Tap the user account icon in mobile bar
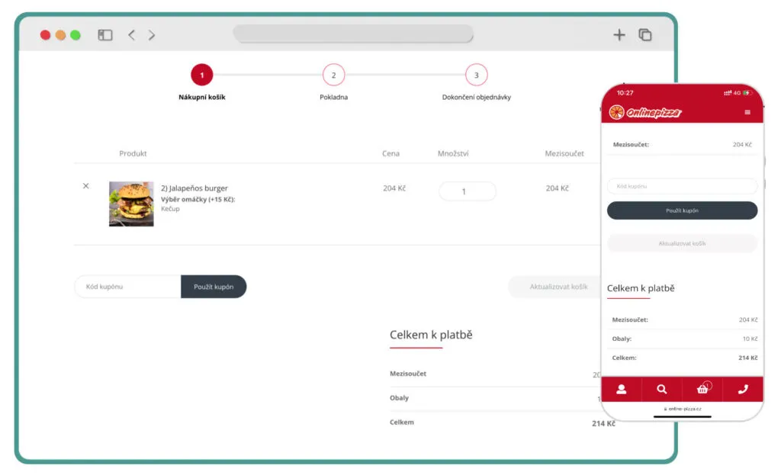 point(621,389)
